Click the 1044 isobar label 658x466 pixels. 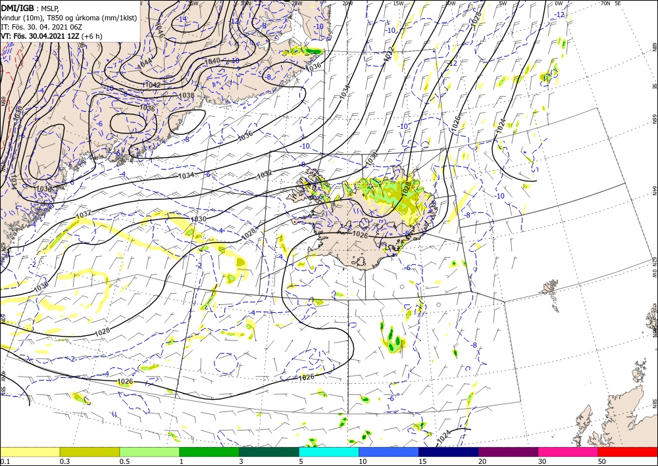pyautogui.click(x=145, y=63)
